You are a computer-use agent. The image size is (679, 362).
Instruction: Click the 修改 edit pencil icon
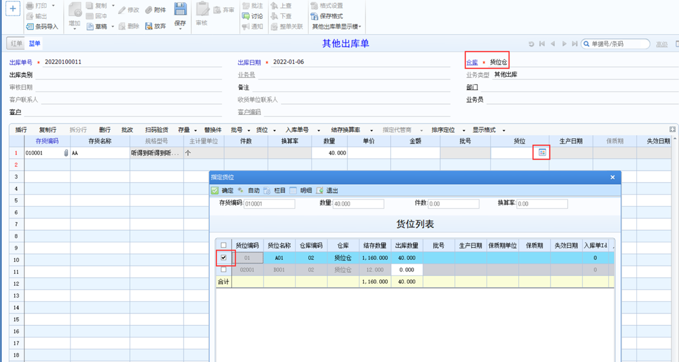click(122, 10)
